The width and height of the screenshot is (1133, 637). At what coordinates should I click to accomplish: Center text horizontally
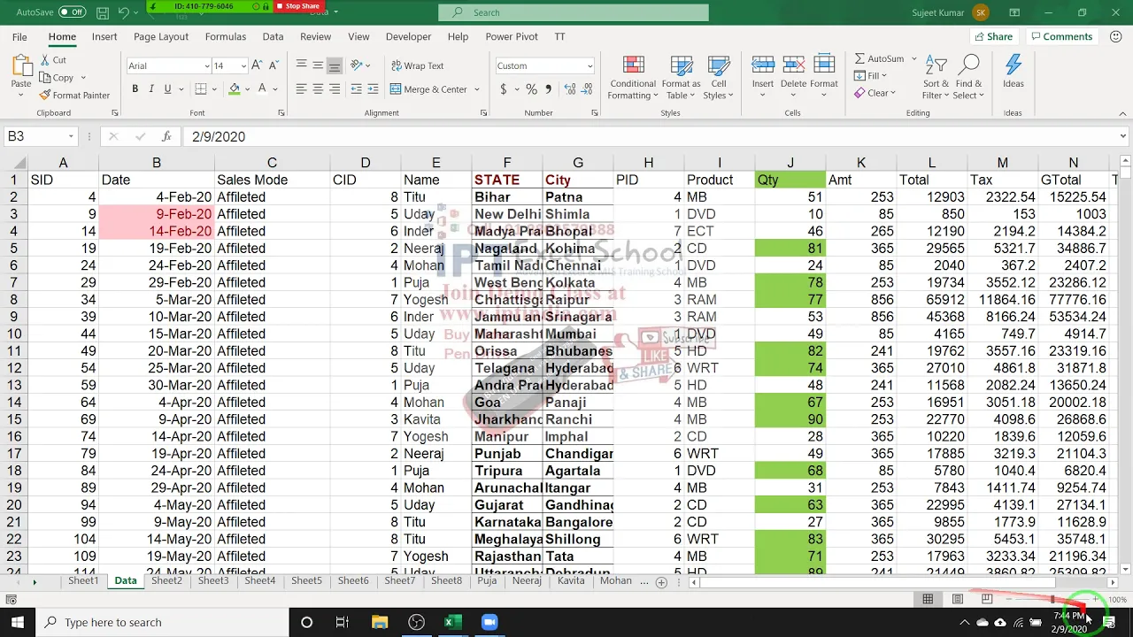[318, 89]
